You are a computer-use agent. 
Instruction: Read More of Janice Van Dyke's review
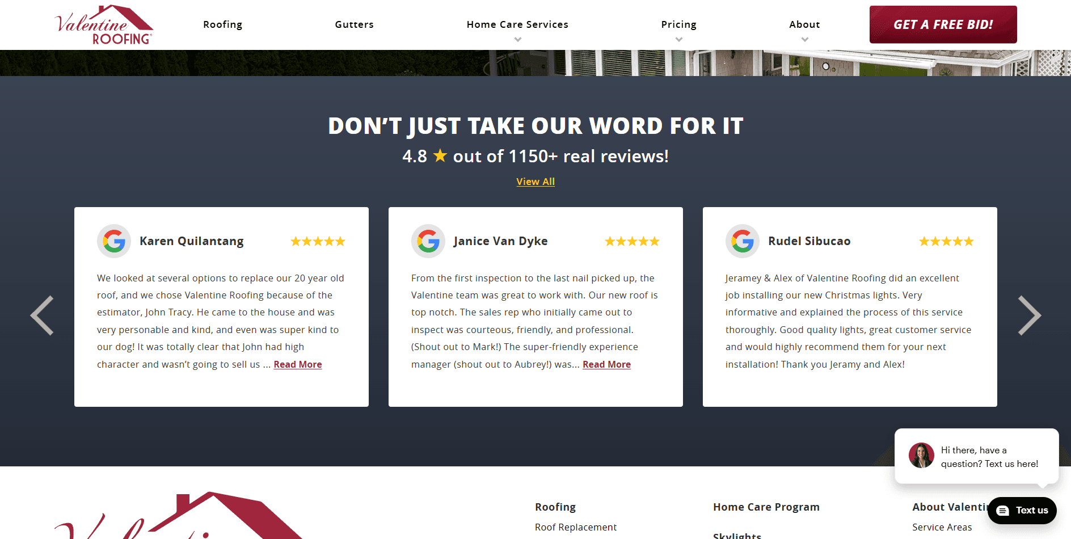pos(606,364)
